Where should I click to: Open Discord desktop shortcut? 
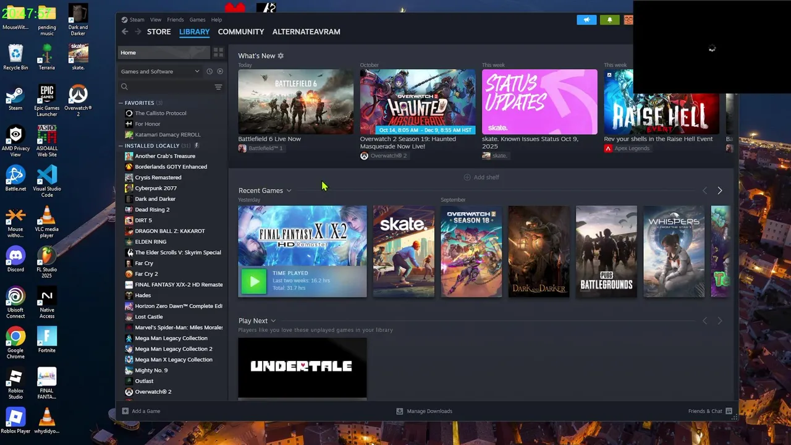tap(15, 260)
